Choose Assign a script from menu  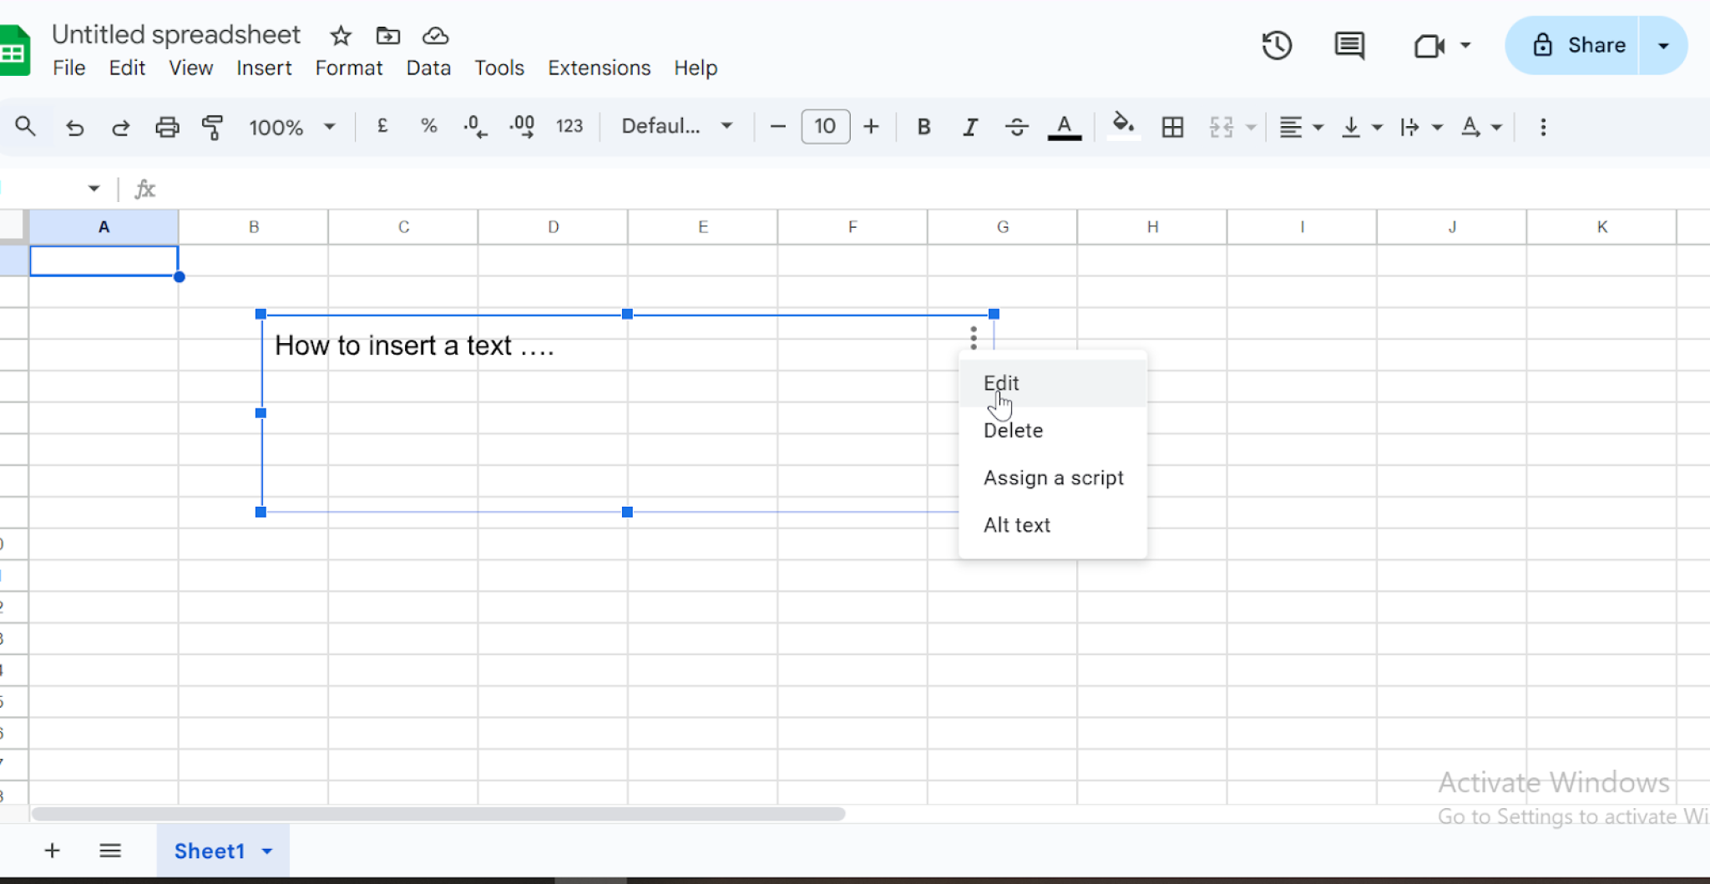(x=1054, y=477)
